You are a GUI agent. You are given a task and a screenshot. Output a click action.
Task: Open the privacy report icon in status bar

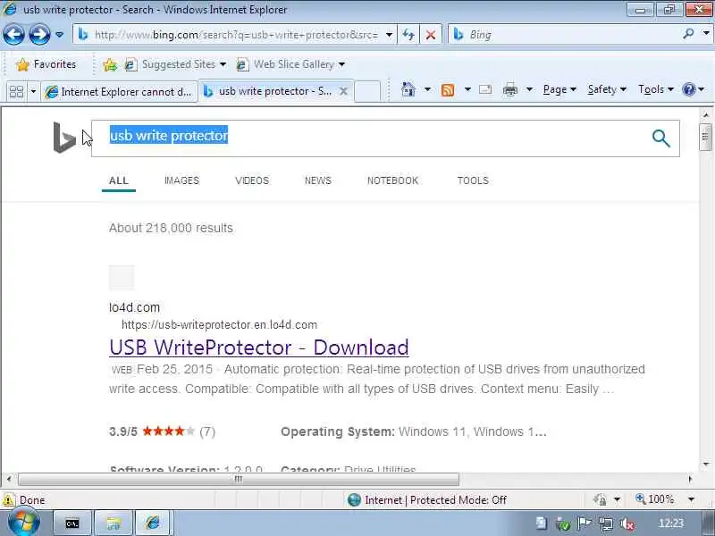(600, 499)
